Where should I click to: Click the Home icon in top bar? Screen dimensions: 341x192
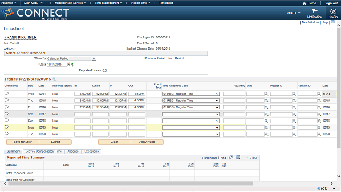coord(304,3)
